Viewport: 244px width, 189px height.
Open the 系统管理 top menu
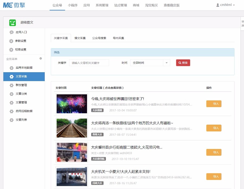tap(102, 5)
